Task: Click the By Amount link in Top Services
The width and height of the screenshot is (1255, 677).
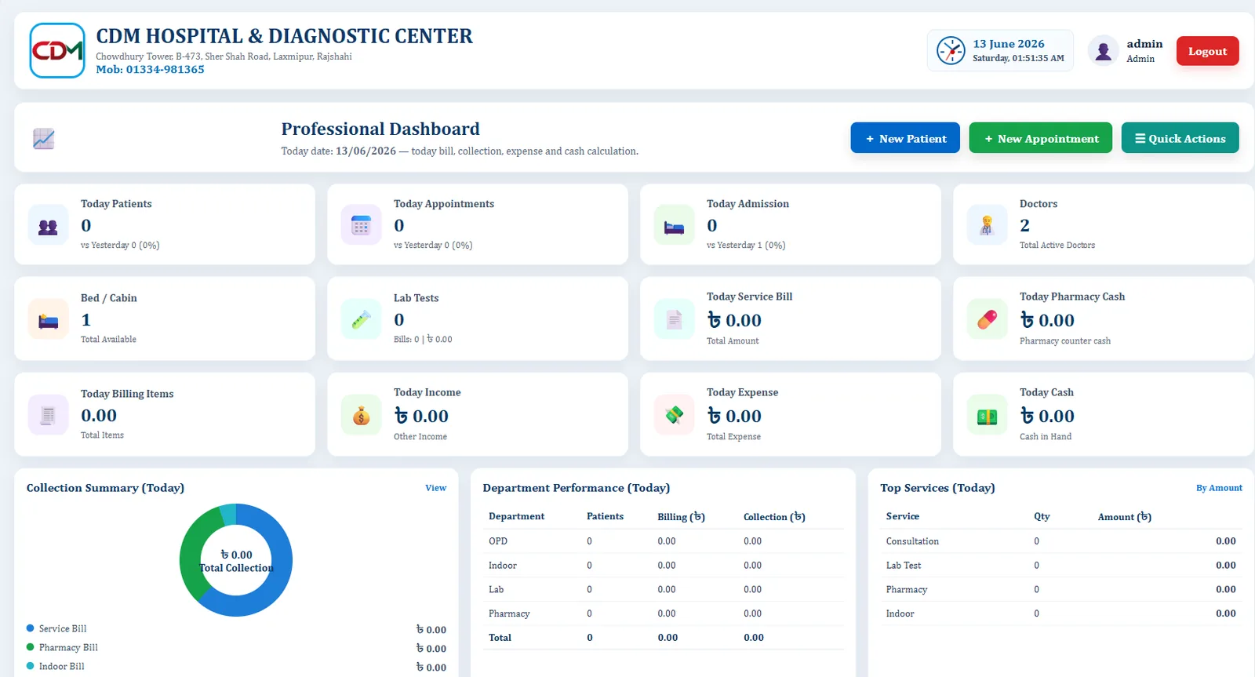Action: (x=1219, y=488)
